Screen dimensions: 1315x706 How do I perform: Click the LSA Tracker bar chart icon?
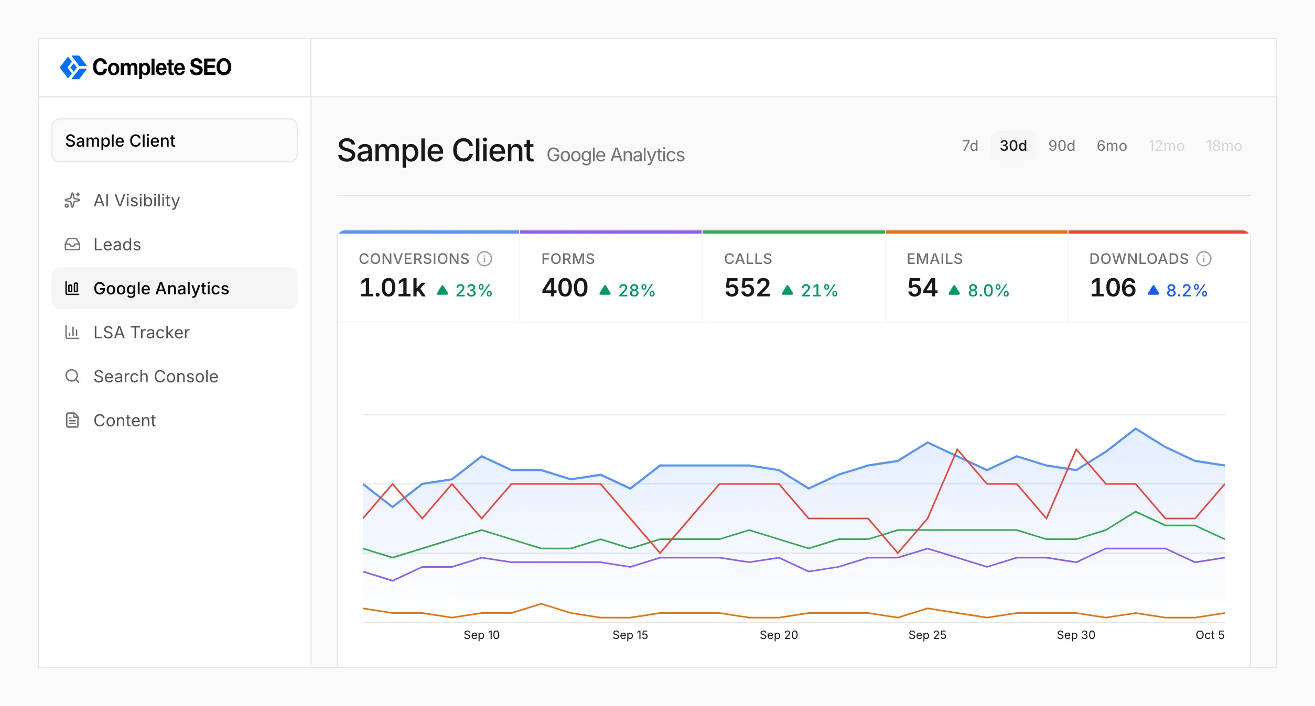(x=72, y=333)
